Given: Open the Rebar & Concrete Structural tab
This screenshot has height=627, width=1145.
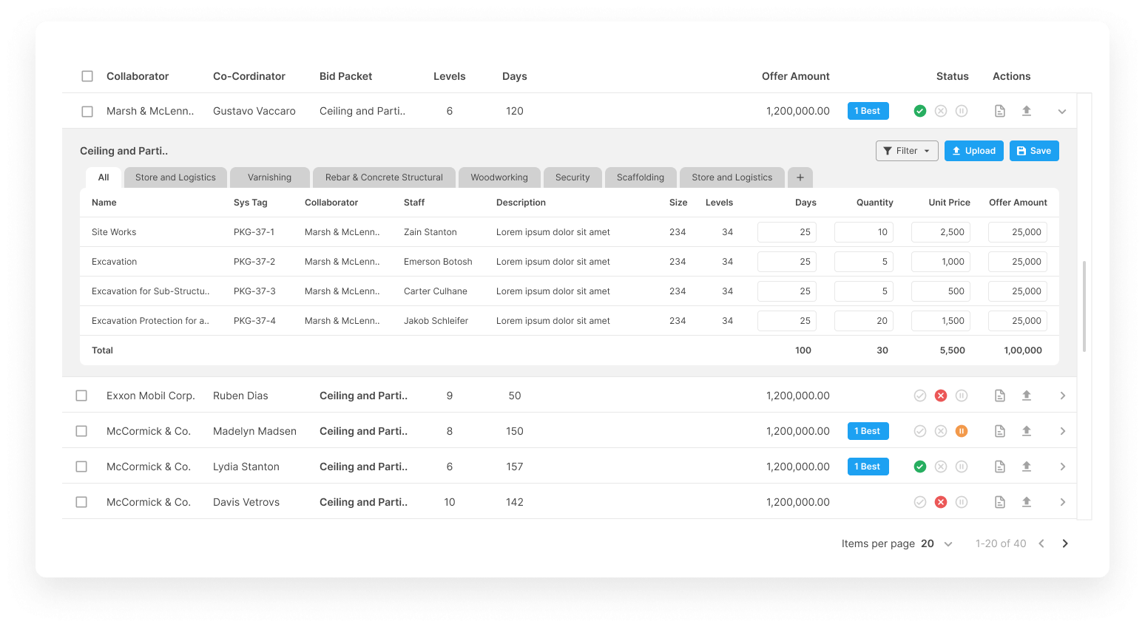Looking at the screenshot, I should tap(384, 177).
